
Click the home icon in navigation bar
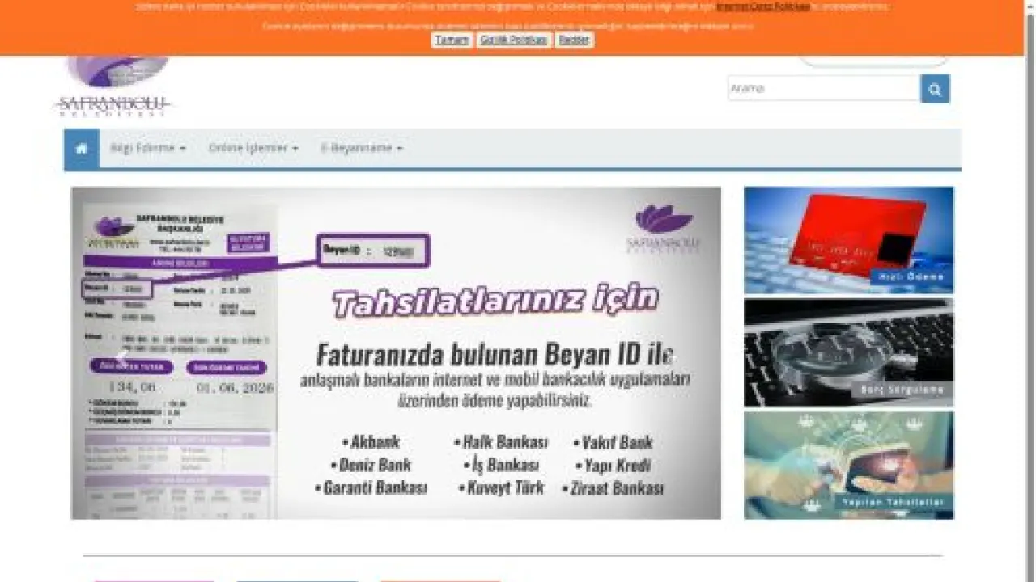(82, 149)
